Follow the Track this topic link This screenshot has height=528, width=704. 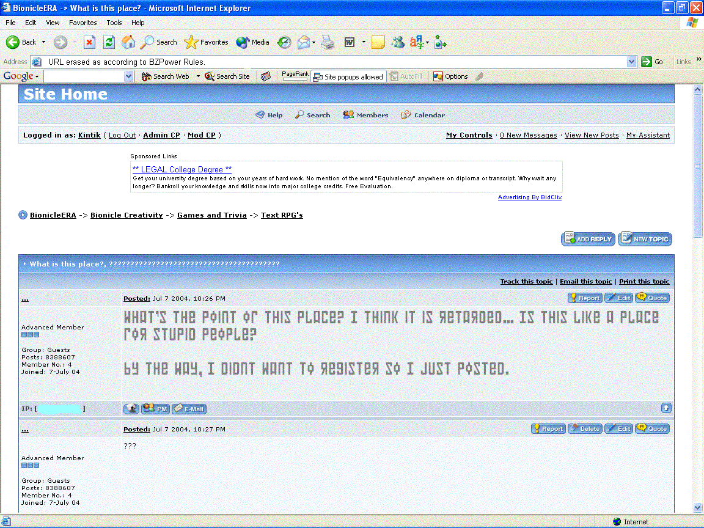point(526,282)
